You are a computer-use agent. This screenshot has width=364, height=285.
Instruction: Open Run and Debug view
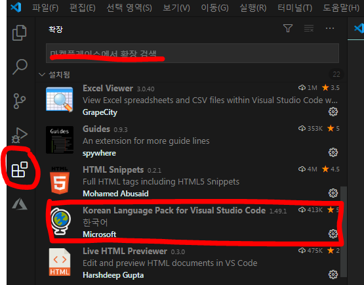(20, 135)
